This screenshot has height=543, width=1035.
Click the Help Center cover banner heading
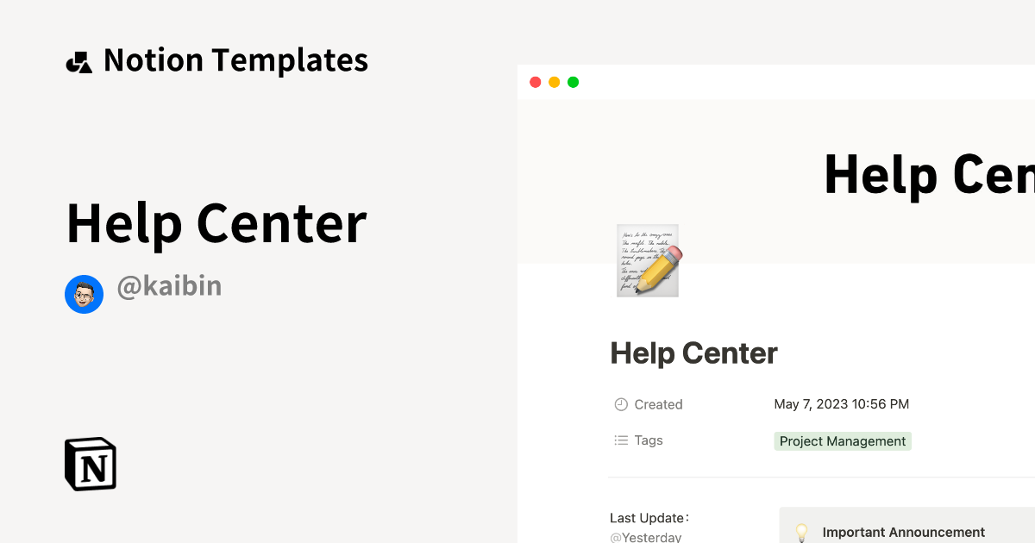tap(928, 174)
